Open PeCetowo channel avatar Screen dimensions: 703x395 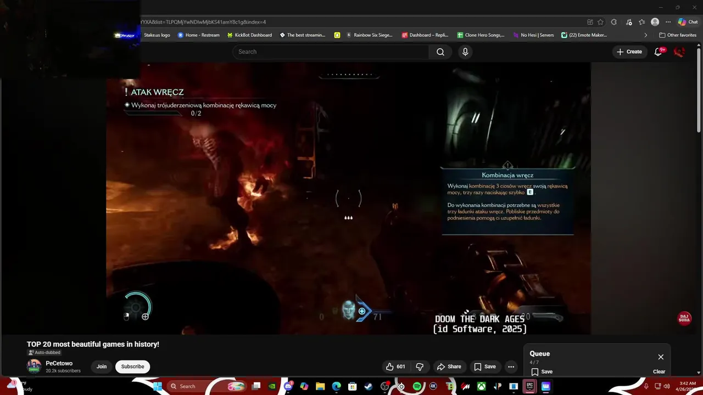pyautogui.click(x=34, y=366)
